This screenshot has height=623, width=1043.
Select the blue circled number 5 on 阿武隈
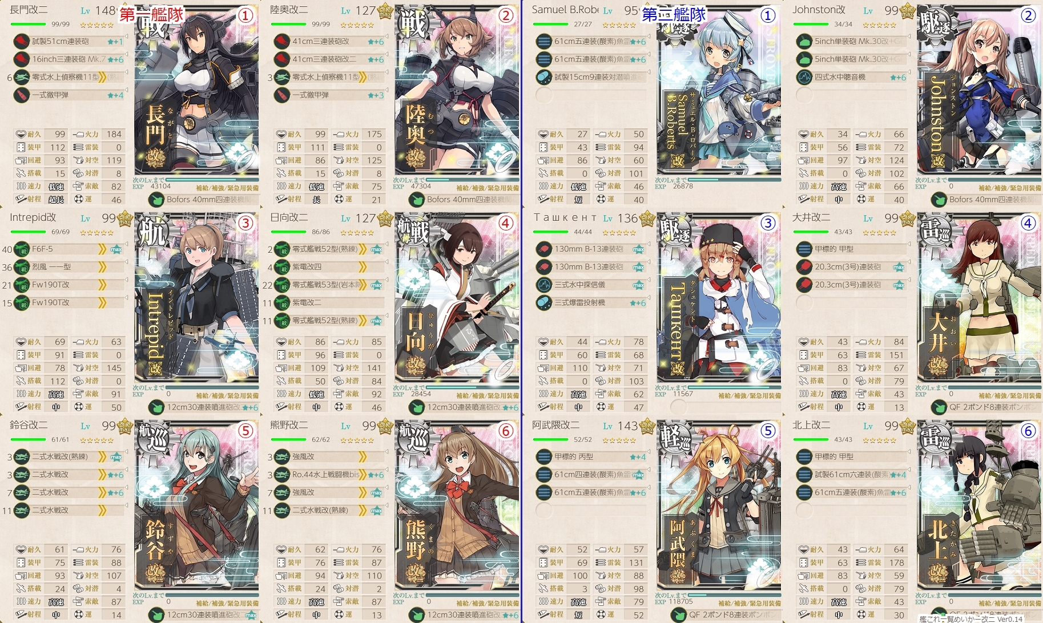coord(768,431)
